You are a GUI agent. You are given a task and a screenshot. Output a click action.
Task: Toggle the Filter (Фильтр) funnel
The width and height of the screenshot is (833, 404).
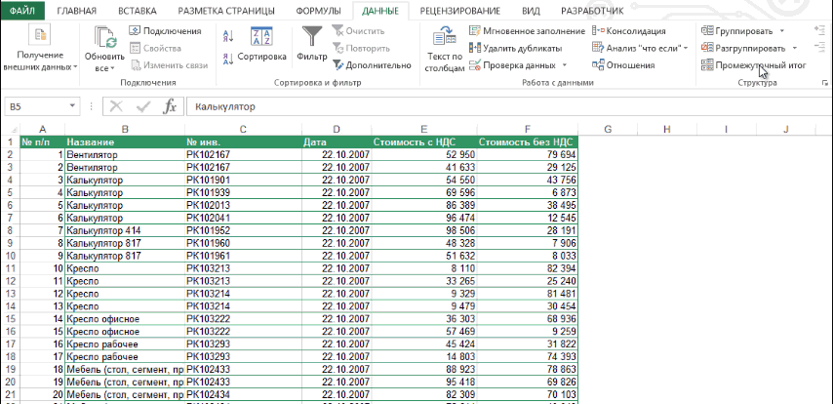coord(312,44)
